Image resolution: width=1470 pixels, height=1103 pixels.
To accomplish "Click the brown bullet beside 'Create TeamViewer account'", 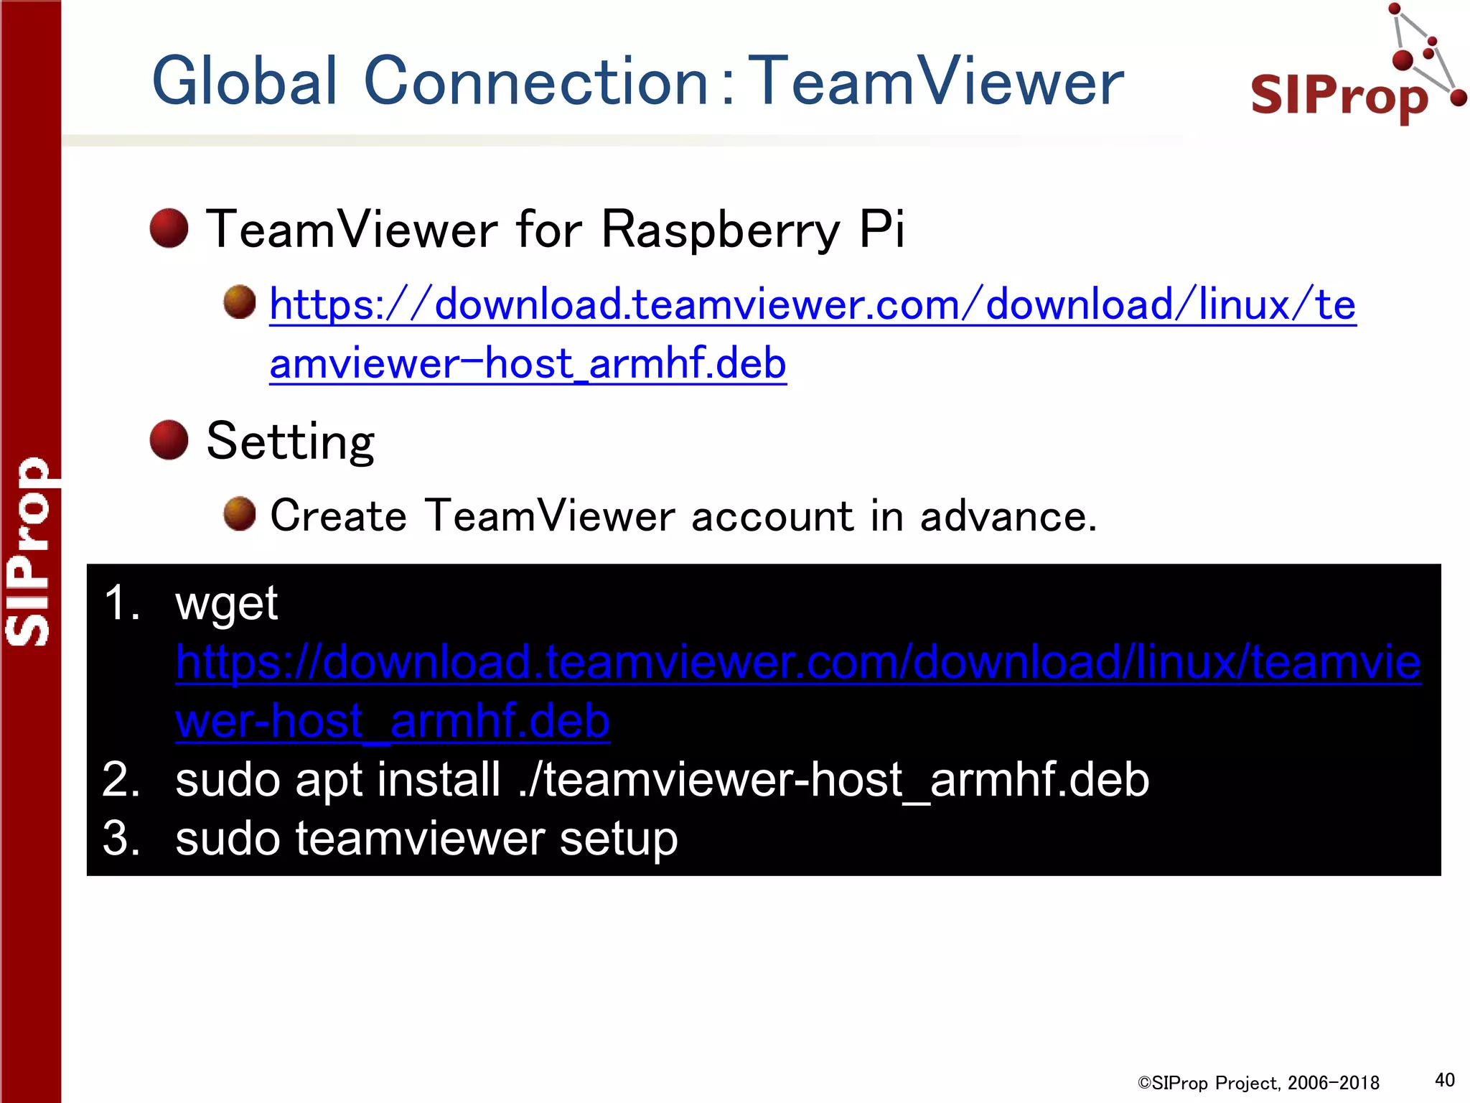I will coord(240,513).
